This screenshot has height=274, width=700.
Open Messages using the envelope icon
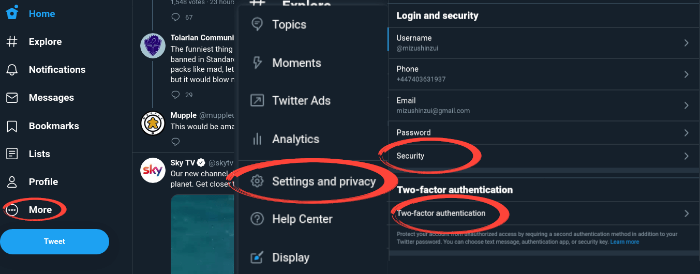click(x=12, y=98)
